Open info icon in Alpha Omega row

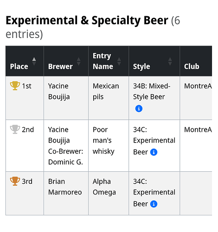(154, 204)
